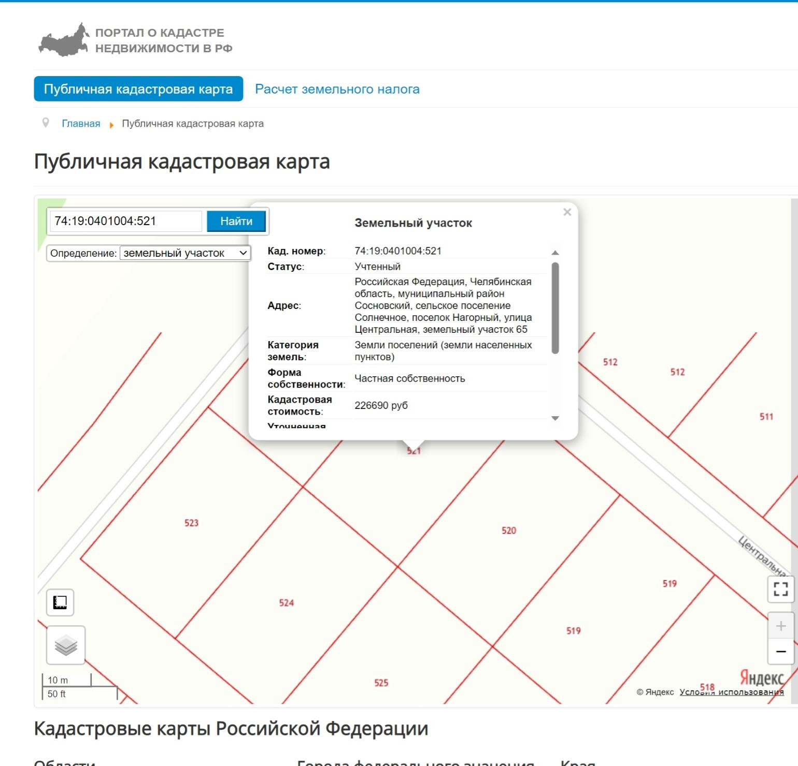
Task: Click cadastral value 226690 руб
Action: [x=381, y=405]
